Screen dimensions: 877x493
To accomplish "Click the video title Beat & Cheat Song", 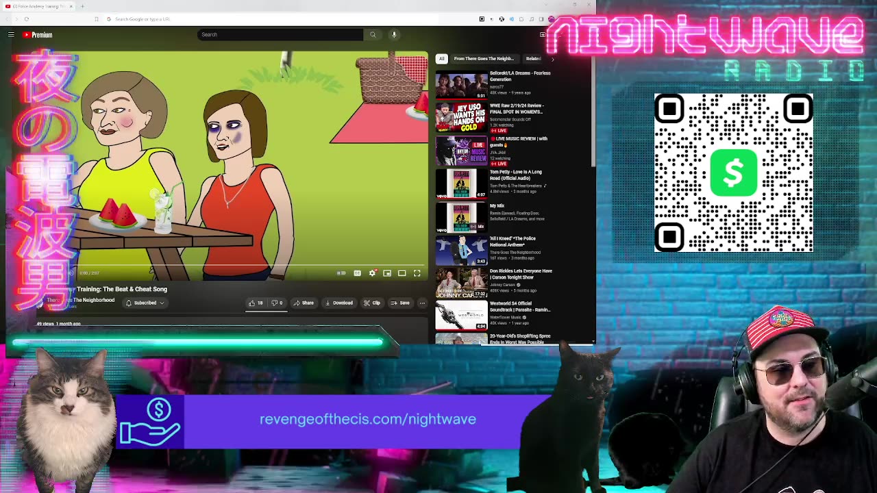I will tap(122, 289).
